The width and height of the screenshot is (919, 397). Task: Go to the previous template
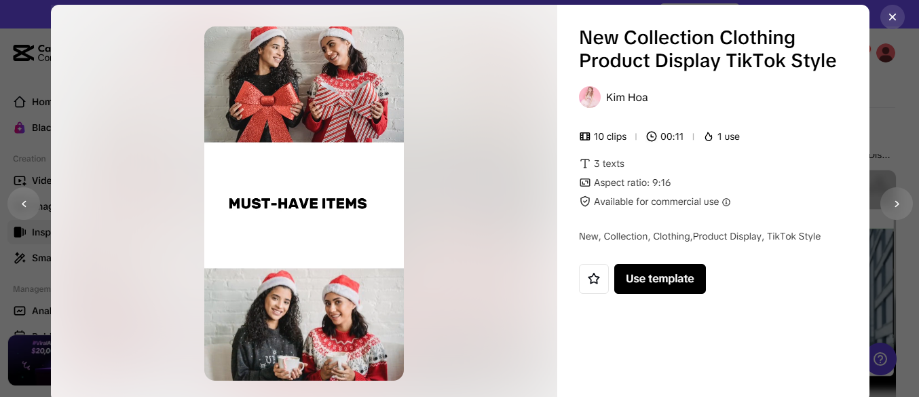(24, 204)
